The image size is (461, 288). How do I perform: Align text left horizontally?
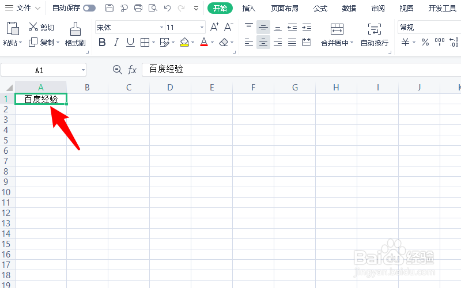coord(249,43)
